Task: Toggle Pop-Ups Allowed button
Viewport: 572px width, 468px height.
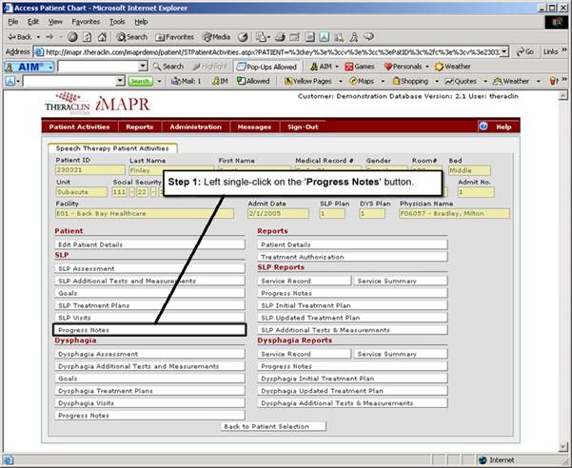Action: (266, 67)
